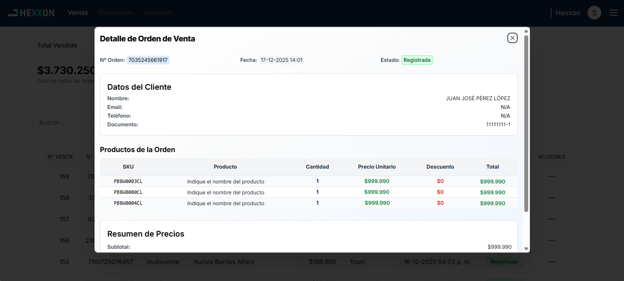Expand actions options for sale 157
The height and width of the screenshot is (281, 624).
551,219
